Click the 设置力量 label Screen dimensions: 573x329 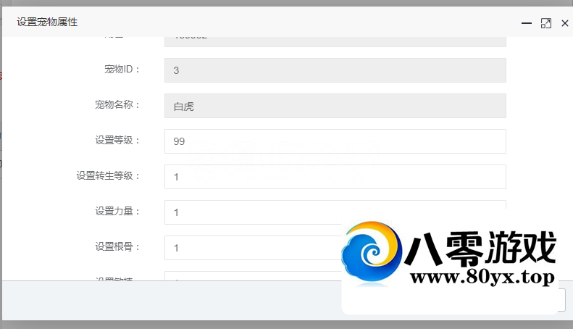coord(117,212)
